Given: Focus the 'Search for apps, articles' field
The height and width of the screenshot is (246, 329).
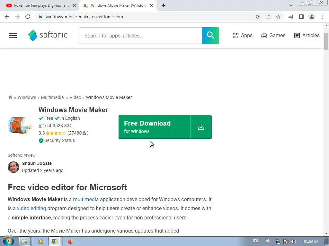Looking at the screenshot, I should (x=141, y=36).
